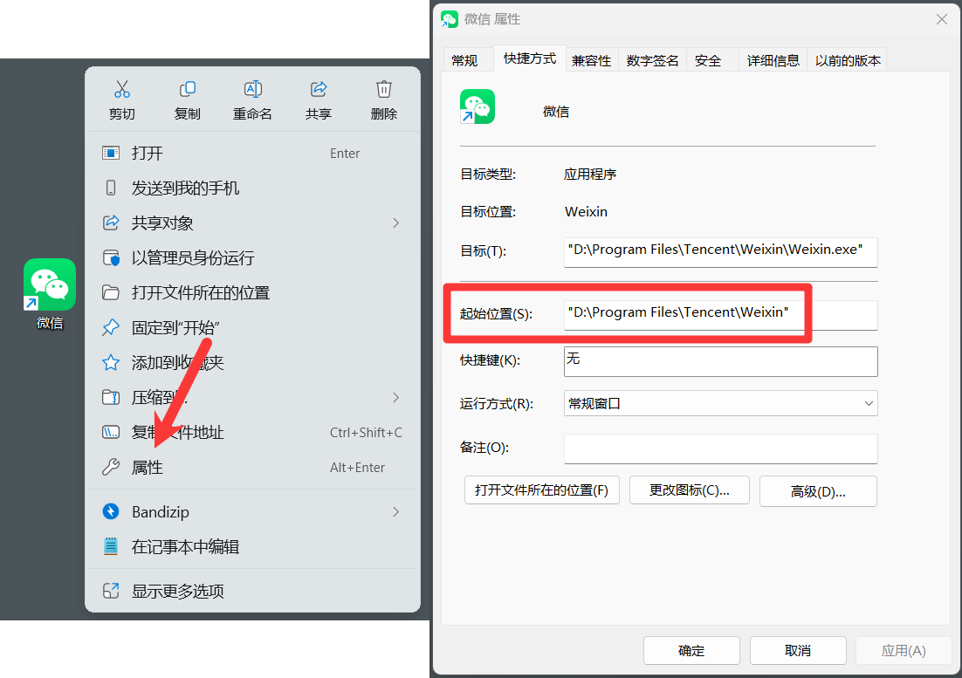
Task: Click the 应用(A) button
Action: pyautogui.click(x=904, y=650)
